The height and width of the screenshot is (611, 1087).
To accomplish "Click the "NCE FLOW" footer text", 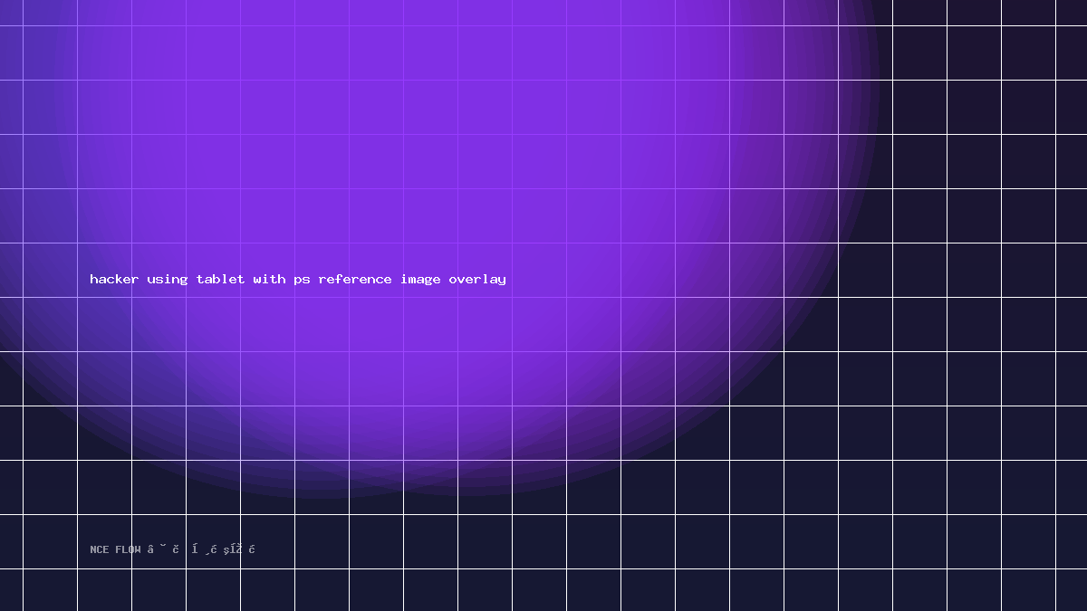I will [115, 549].
